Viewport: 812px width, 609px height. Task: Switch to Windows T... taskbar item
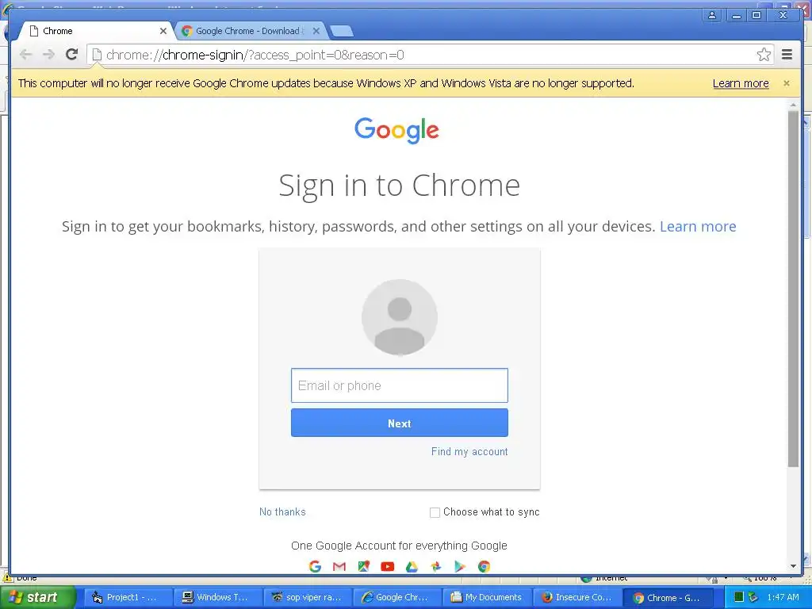pos(217,597)
